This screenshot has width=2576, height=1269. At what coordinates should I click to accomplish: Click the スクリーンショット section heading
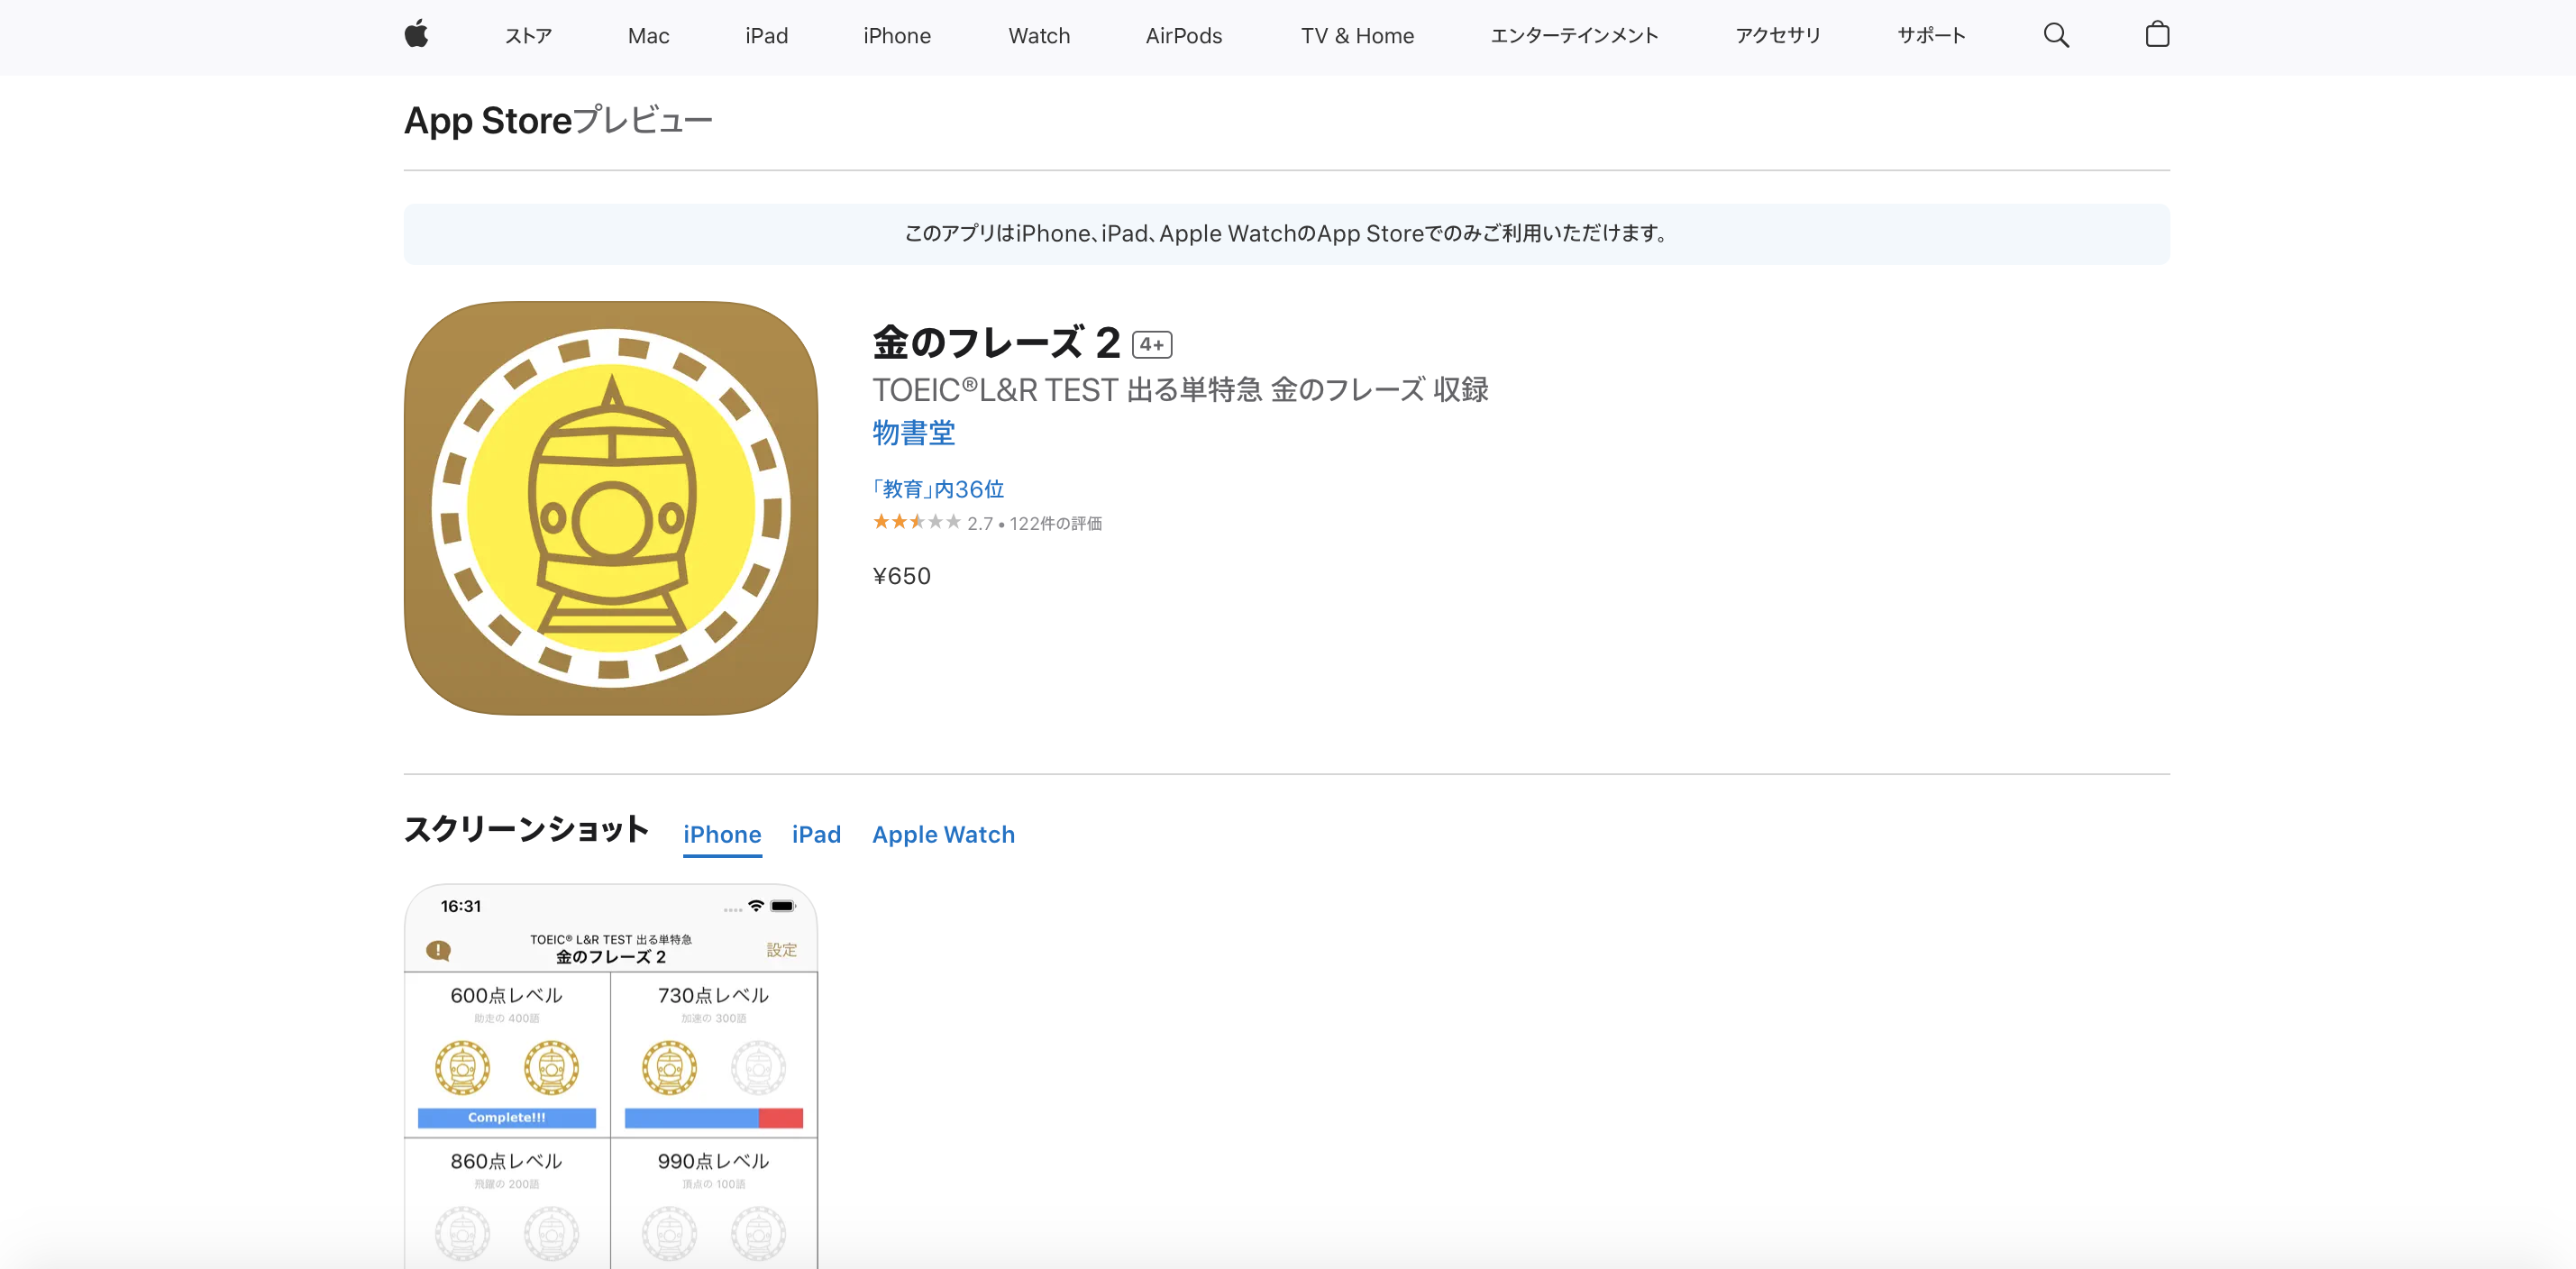526,829
